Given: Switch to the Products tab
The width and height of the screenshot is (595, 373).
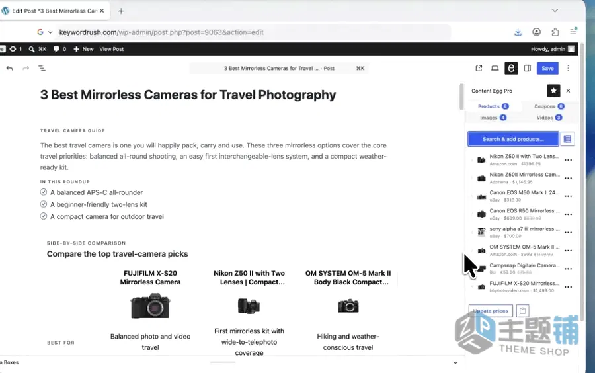Looking at the screenshot, I should 493,106.
